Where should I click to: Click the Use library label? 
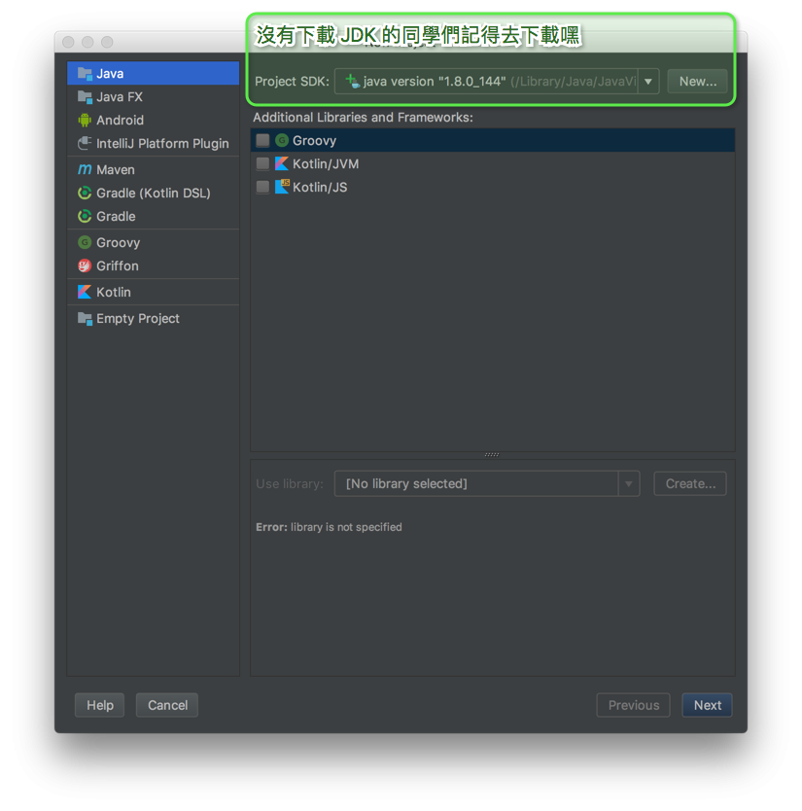(x=290, y=483)
